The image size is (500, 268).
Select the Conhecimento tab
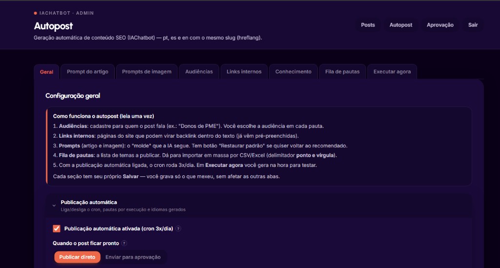(293, 72)
